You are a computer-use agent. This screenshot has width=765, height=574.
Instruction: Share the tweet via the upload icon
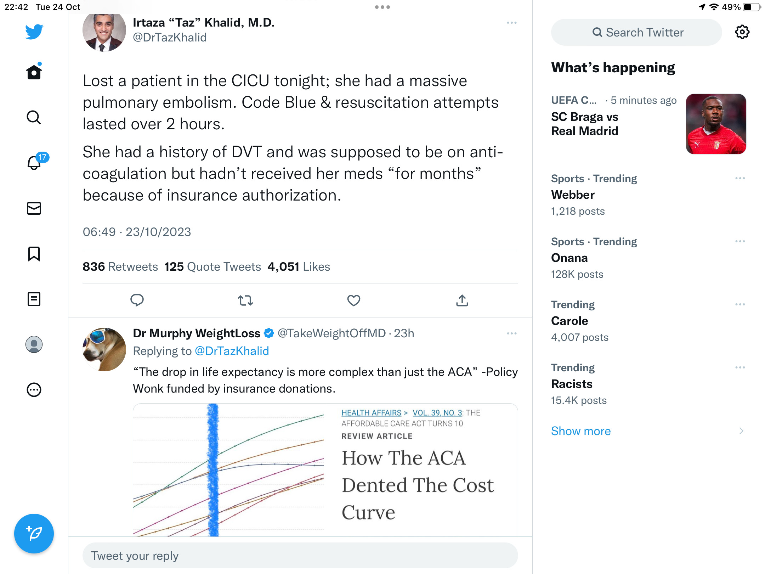[x=462, y=300]
